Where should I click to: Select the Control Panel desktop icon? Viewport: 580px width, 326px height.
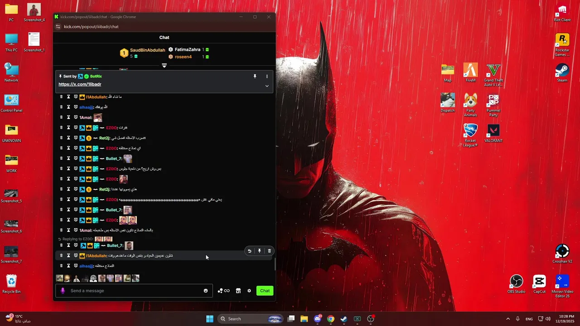click(x=11, y=103)
